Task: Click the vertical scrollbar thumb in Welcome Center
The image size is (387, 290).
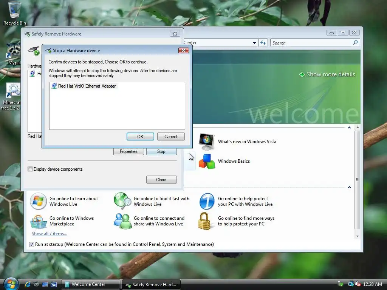Action: point(358,180)
